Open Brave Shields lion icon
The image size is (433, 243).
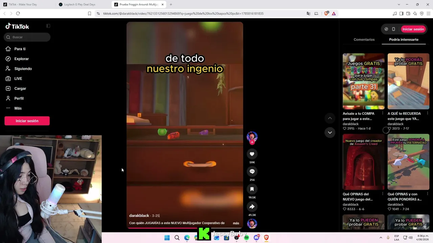pos(326,13)
